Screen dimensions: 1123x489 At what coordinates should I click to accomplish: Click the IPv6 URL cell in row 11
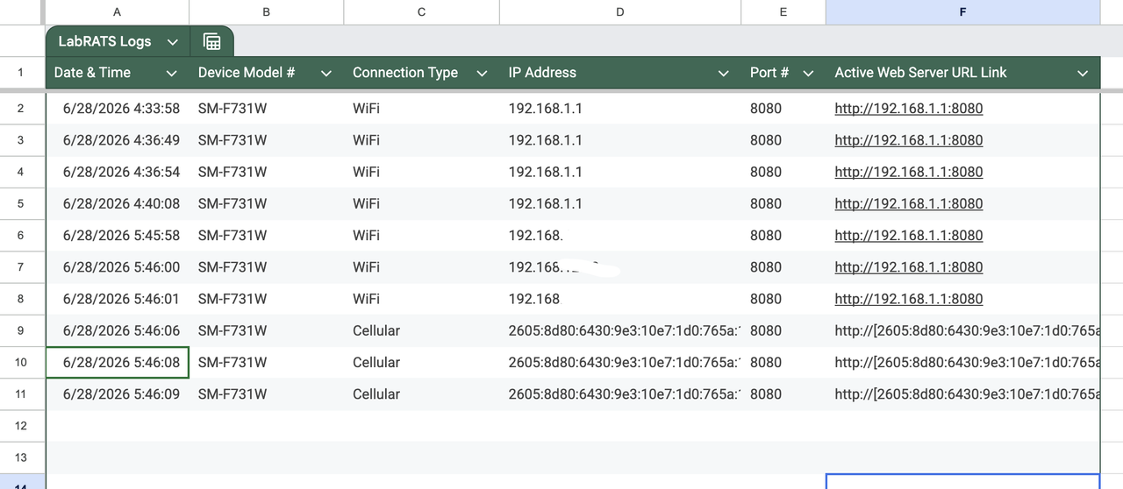click(x=962, y=393)
